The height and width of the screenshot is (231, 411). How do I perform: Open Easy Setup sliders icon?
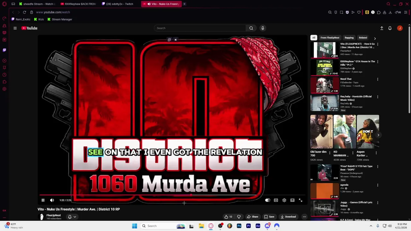click(406, 12)
